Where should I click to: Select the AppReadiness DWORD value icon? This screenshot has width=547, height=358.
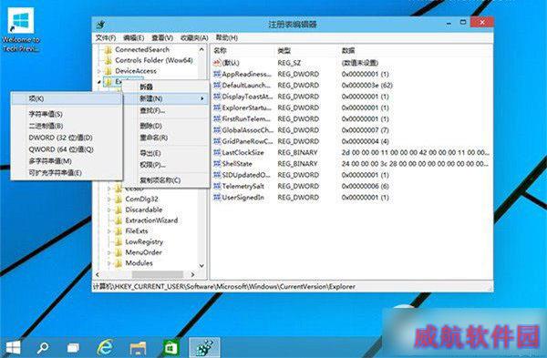(x=217, y=74)
